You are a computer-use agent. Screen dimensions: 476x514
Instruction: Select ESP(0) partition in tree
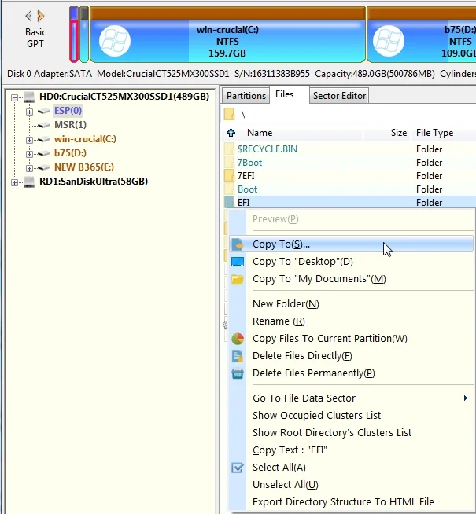pos(68,111)
